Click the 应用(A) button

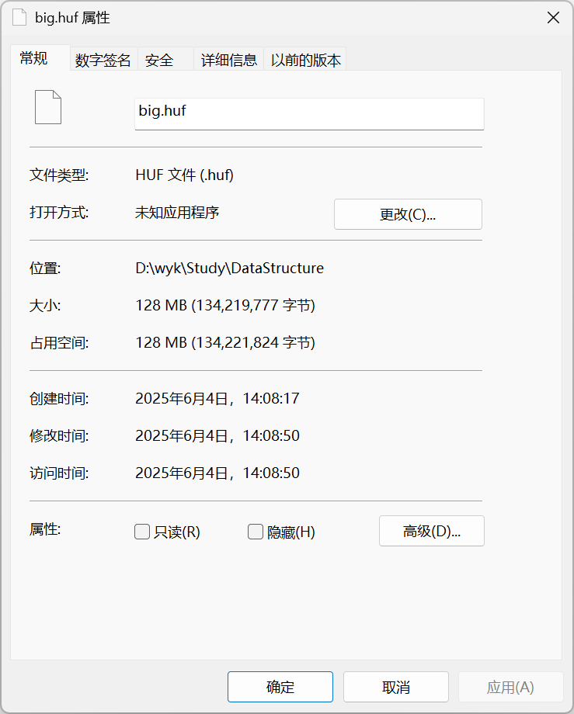point(510,687)
